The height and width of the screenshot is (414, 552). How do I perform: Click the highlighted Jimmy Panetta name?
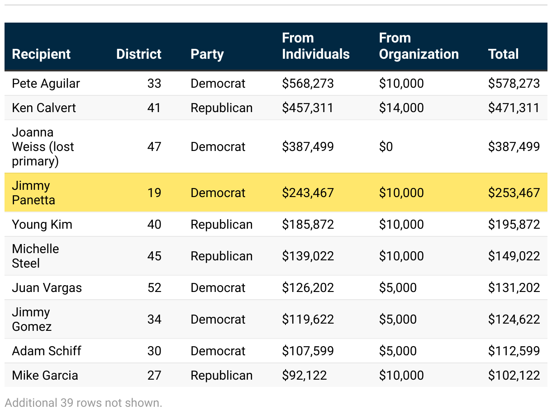(33, 193)
